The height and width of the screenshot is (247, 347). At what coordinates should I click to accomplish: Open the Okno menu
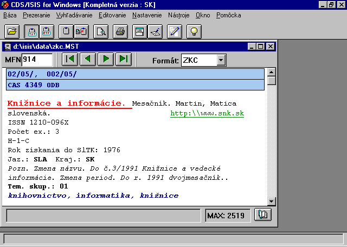[203, 15]
